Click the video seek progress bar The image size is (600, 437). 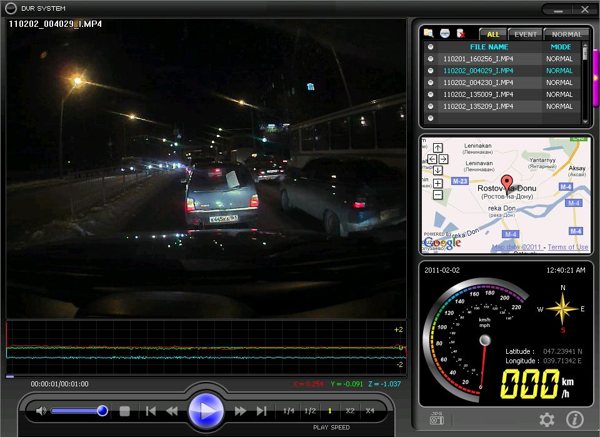point(206,376)
